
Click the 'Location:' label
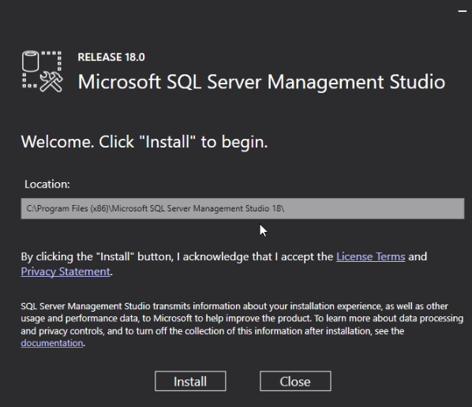click(47, 184)
